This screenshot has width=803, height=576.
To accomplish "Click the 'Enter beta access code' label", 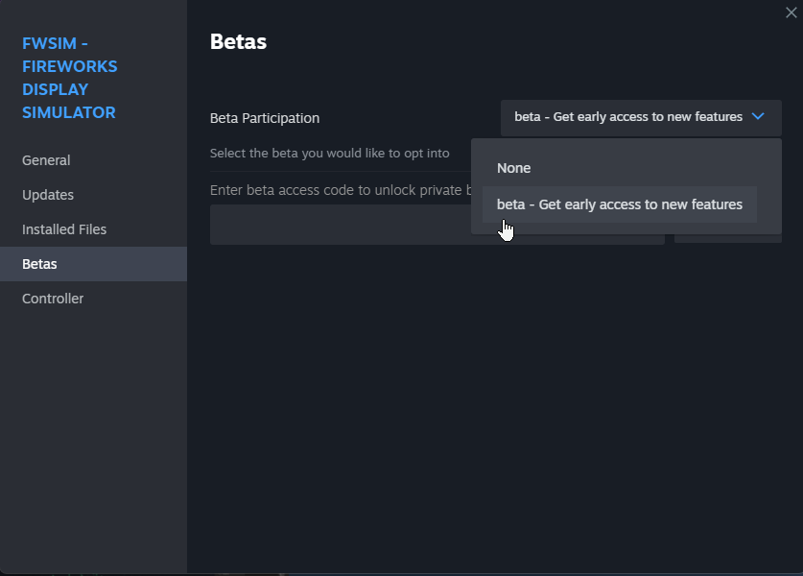I will [x=336, y=190].
